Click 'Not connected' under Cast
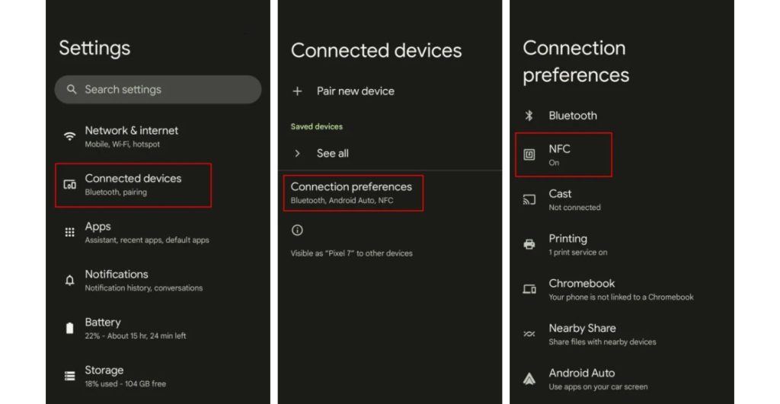 pos(574,208)
